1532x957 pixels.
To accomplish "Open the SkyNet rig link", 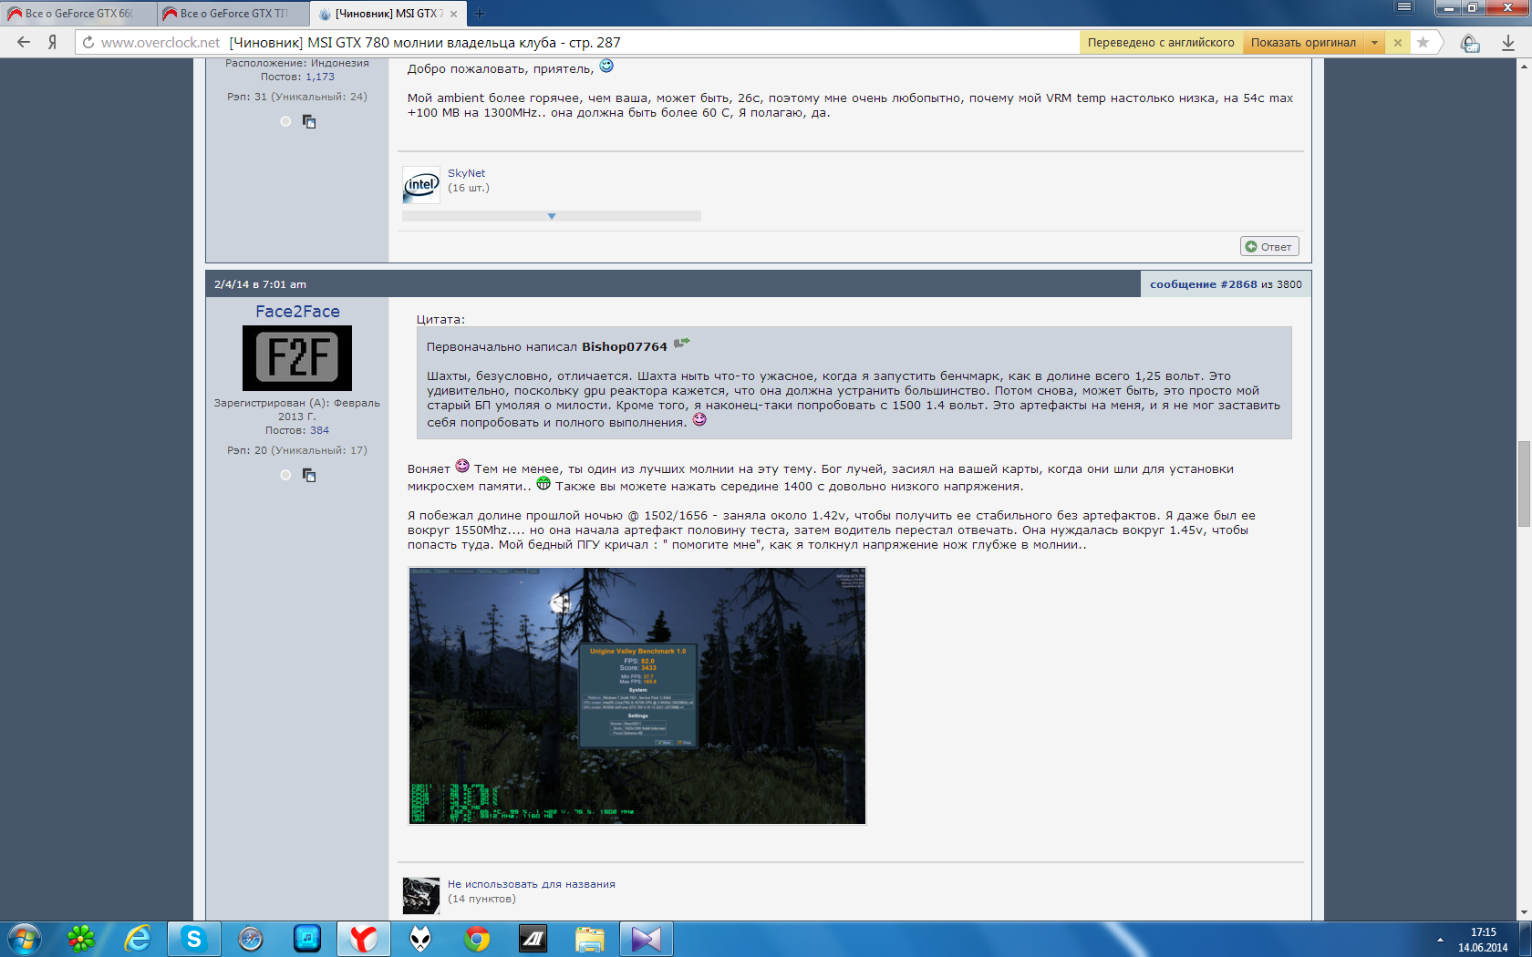I will [x=466, y=173].
